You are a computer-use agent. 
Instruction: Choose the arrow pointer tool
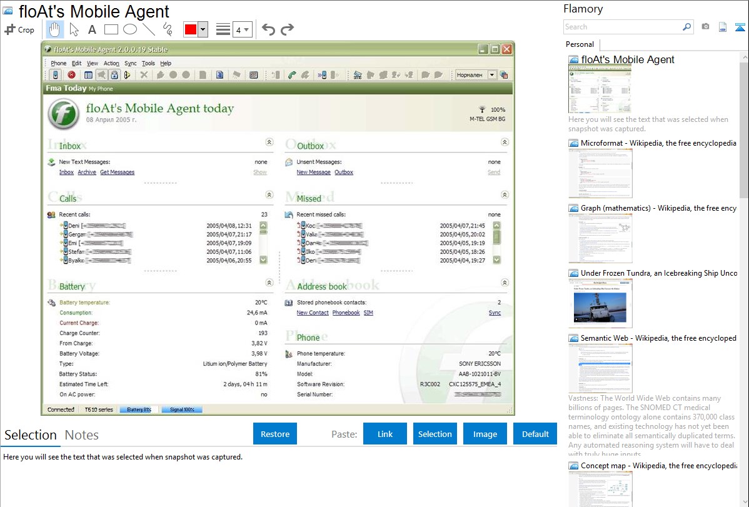click(74, 29)
